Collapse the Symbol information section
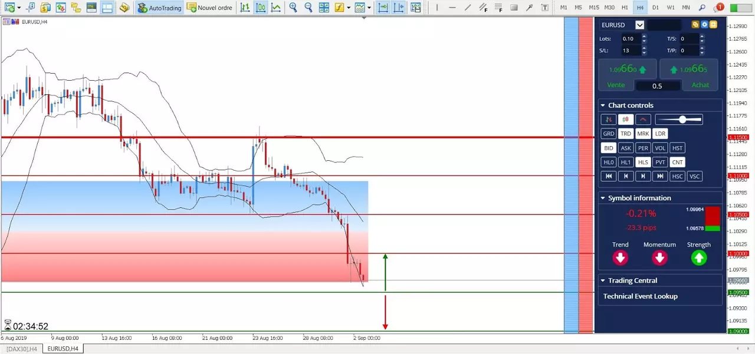This screenshot has height=354, width=755. pos(603,198)
